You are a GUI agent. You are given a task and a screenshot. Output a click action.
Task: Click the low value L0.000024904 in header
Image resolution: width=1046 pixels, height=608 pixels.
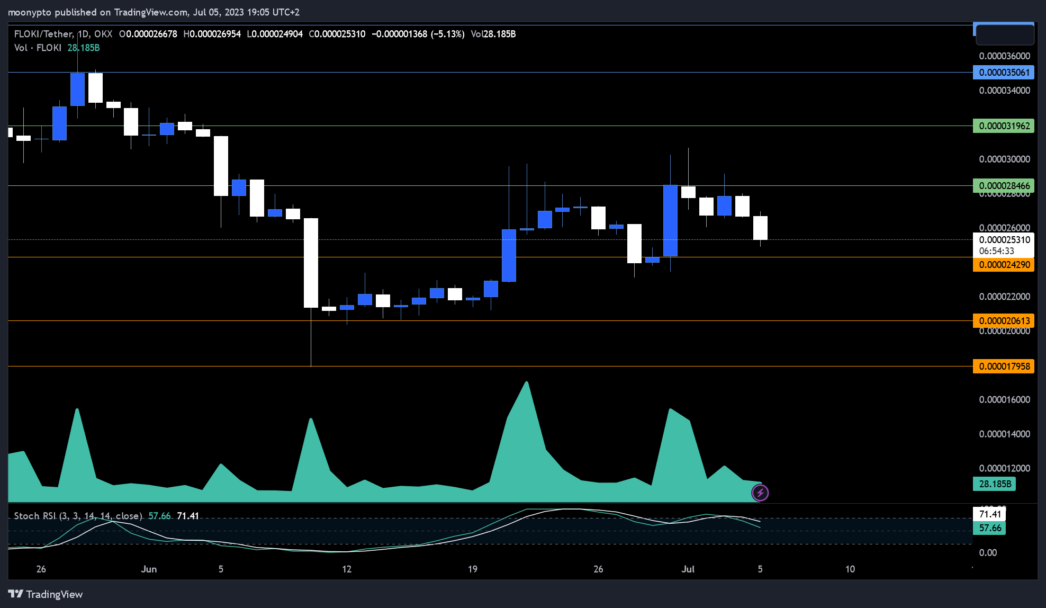pos(275,34)
